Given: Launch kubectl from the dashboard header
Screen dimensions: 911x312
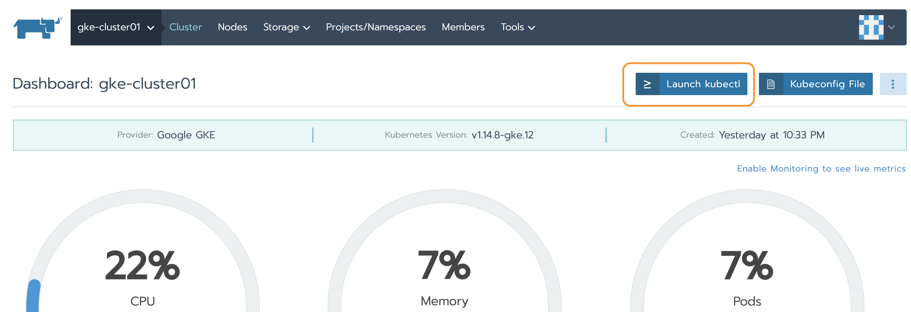Looking at the screenshot, I should [x=691, y=84].
